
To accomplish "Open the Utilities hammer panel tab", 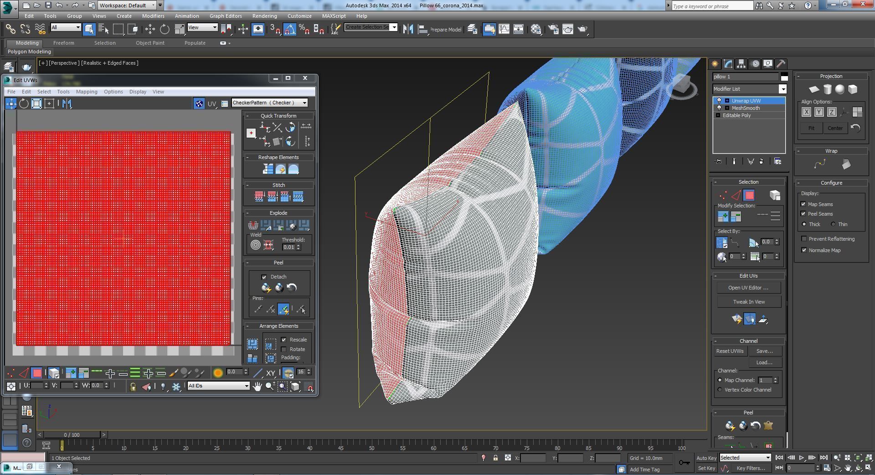I will [x=781, y=64].
